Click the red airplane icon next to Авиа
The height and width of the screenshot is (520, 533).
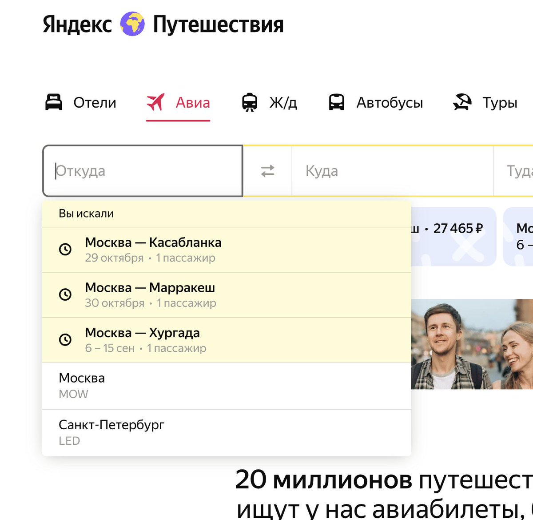155,101
